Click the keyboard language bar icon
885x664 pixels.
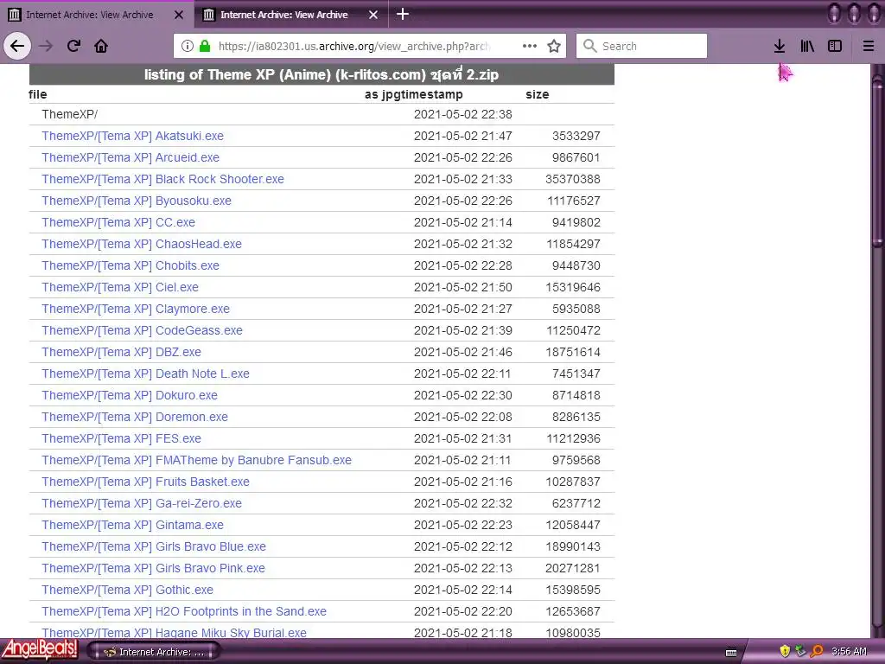tap(731, 653)
